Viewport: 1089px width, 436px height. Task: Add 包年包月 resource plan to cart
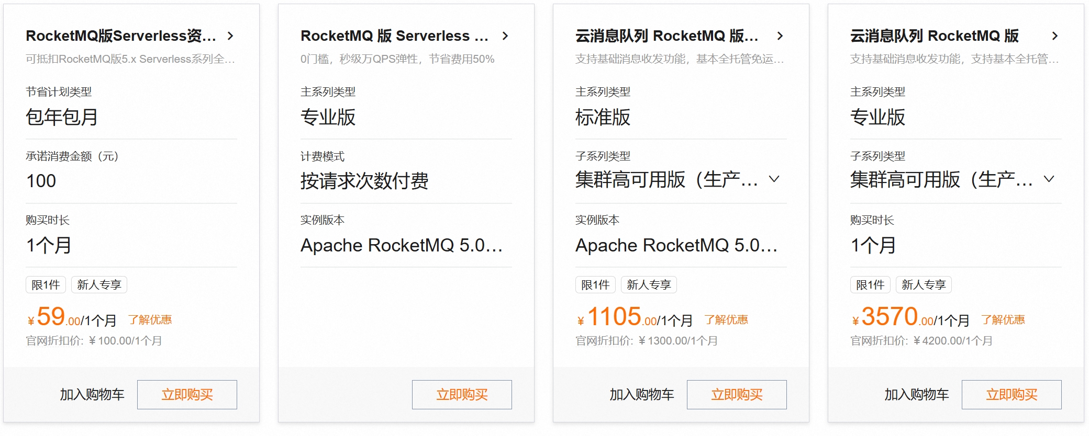92,395
